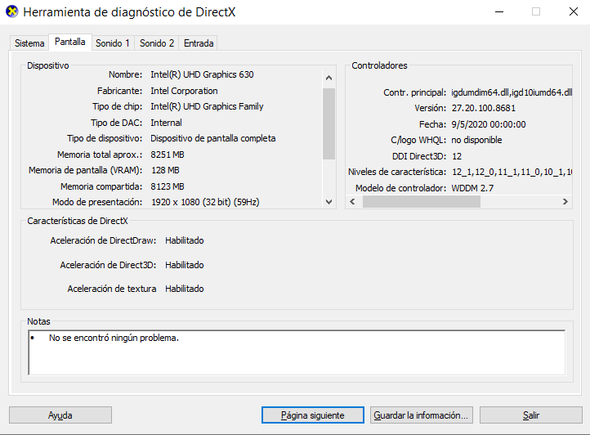590x435 pixels.
Task: Click Guardar la información button
Action: (x=422, y=415)
